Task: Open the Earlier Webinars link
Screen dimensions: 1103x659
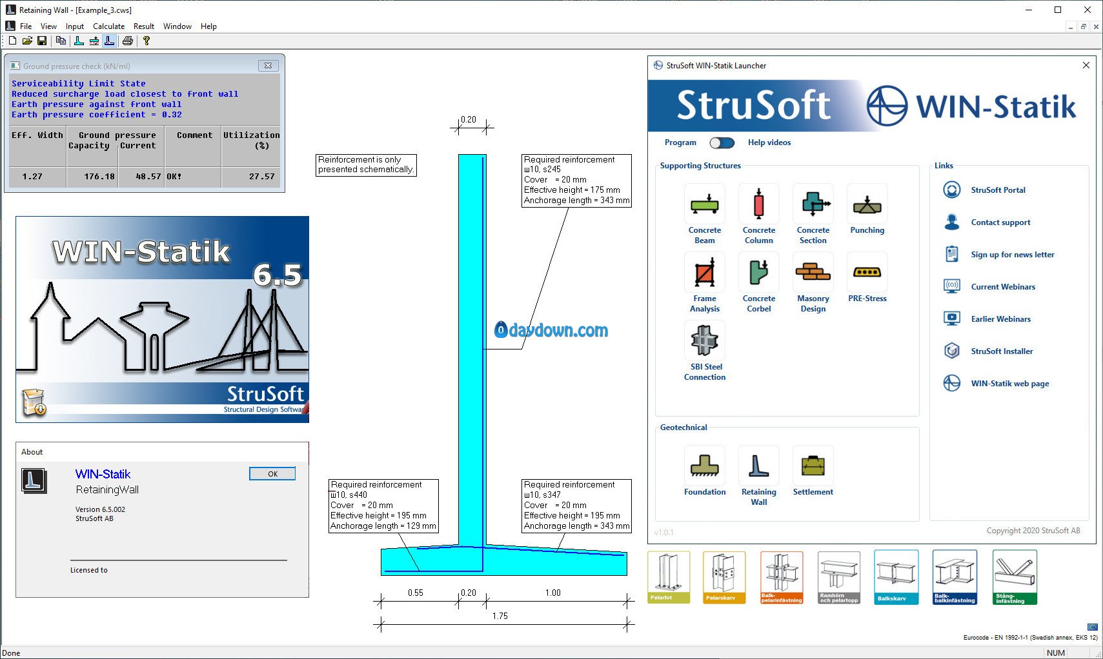Action: coord(1001,319)
